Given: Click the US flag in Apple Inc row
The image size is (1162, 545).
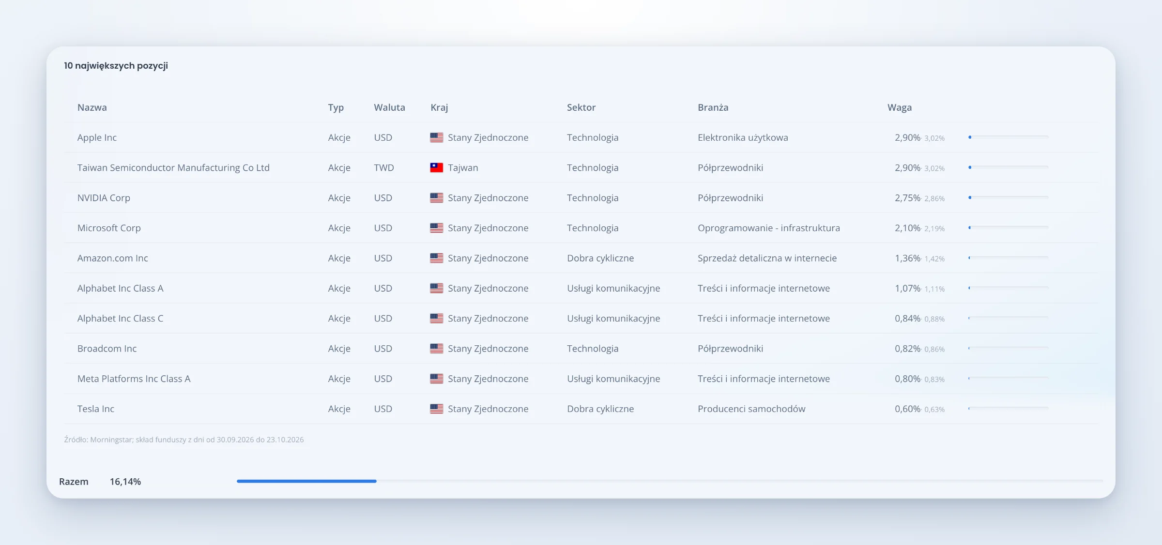Looking at the screenshot, I should [x=436, y=137].
